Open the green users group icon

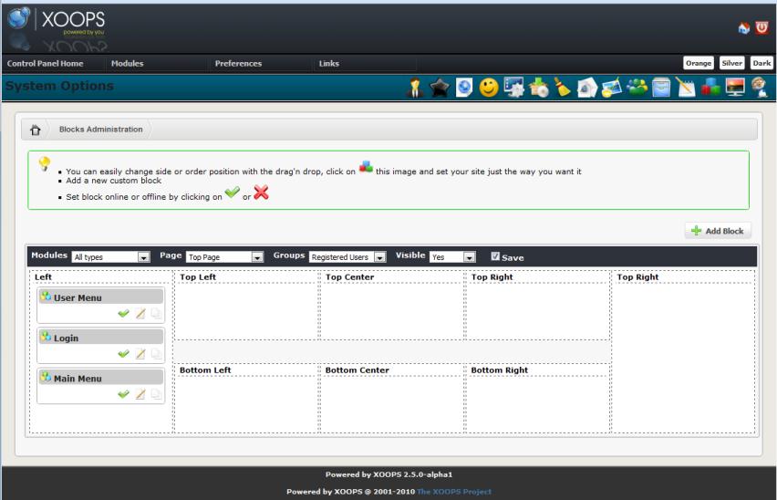[x=638, y=88]
